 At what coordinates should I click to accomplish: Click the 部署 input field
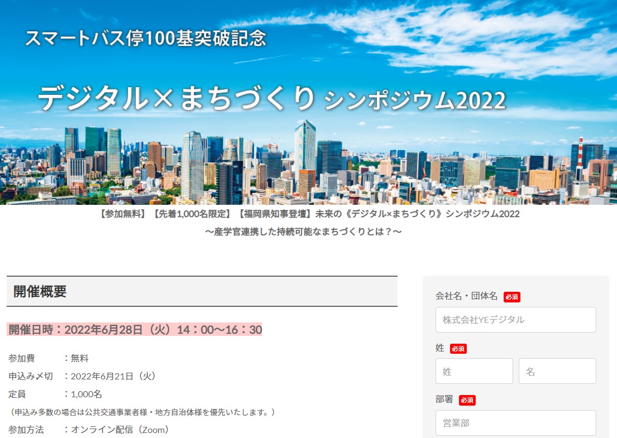pyautogui.click(x=515, y=422)
